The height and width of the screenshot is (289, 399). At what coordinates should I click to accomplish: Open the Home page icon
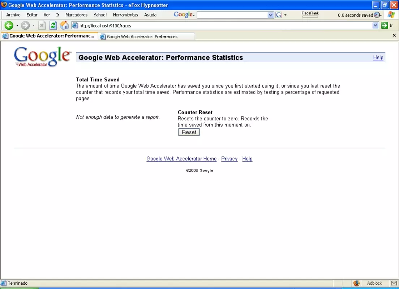tap(64, 25)
